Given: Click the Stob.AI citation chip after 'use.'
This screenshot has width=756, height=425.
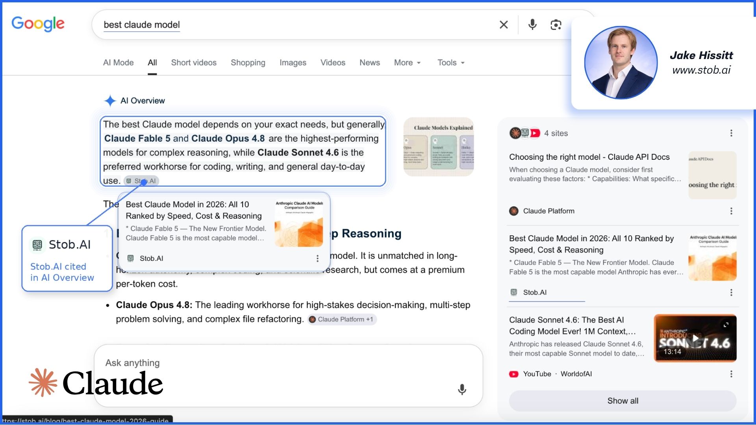Looking at the screenshot, I should click(x=141, y=181).
